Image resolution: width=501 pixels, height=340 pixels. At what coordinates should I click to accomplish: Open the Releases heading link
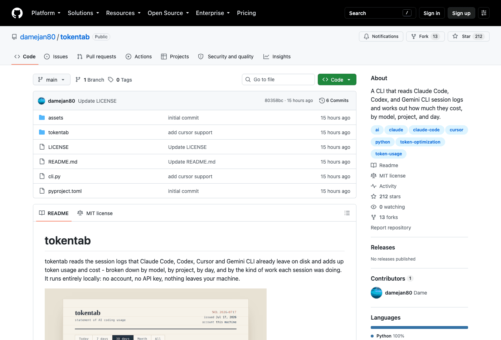click(383, 247)
